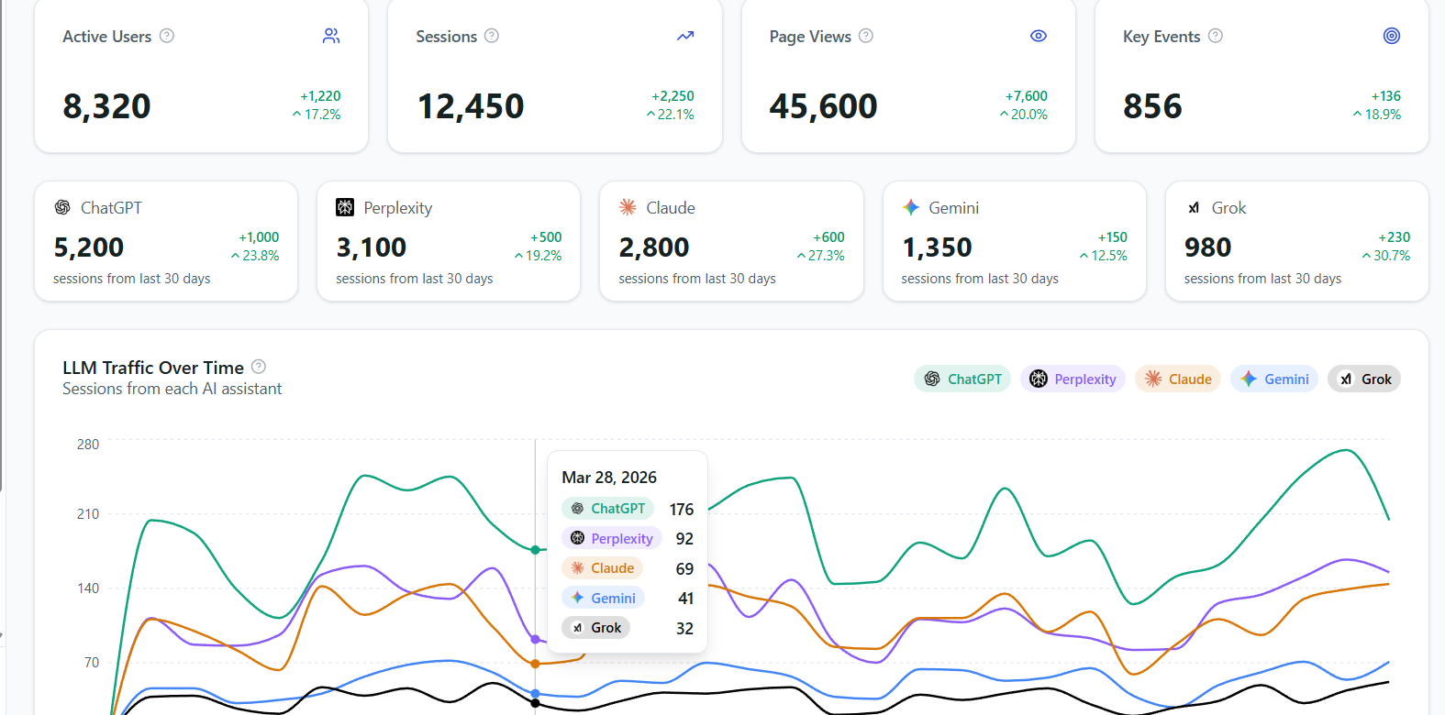Viewport: 1445px width, 715px height.
Task: Toggle the Perplexity series in the chart legend
Action: pos(1073,379)
